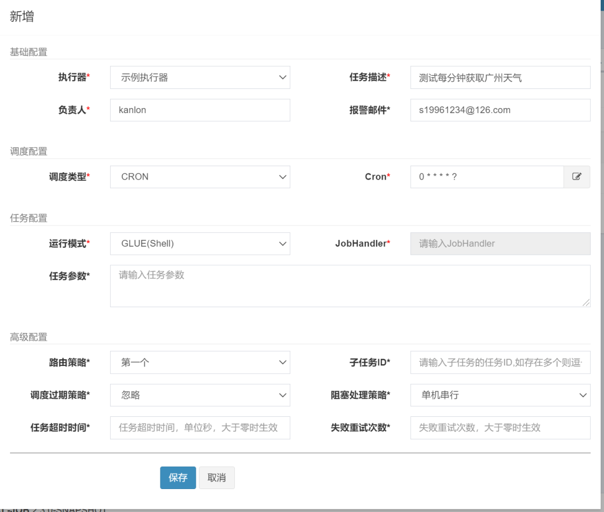The width and height of the screenshot is (604, 512).
Task: Open the 运行模式 dropdown showing GLUE(Shell)
Action: (x=200, y=243)
